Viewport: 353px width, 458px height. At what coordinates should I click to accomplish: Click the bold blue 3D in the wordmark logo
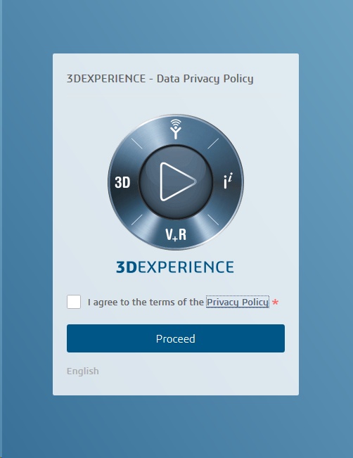(x=127, y=267)
